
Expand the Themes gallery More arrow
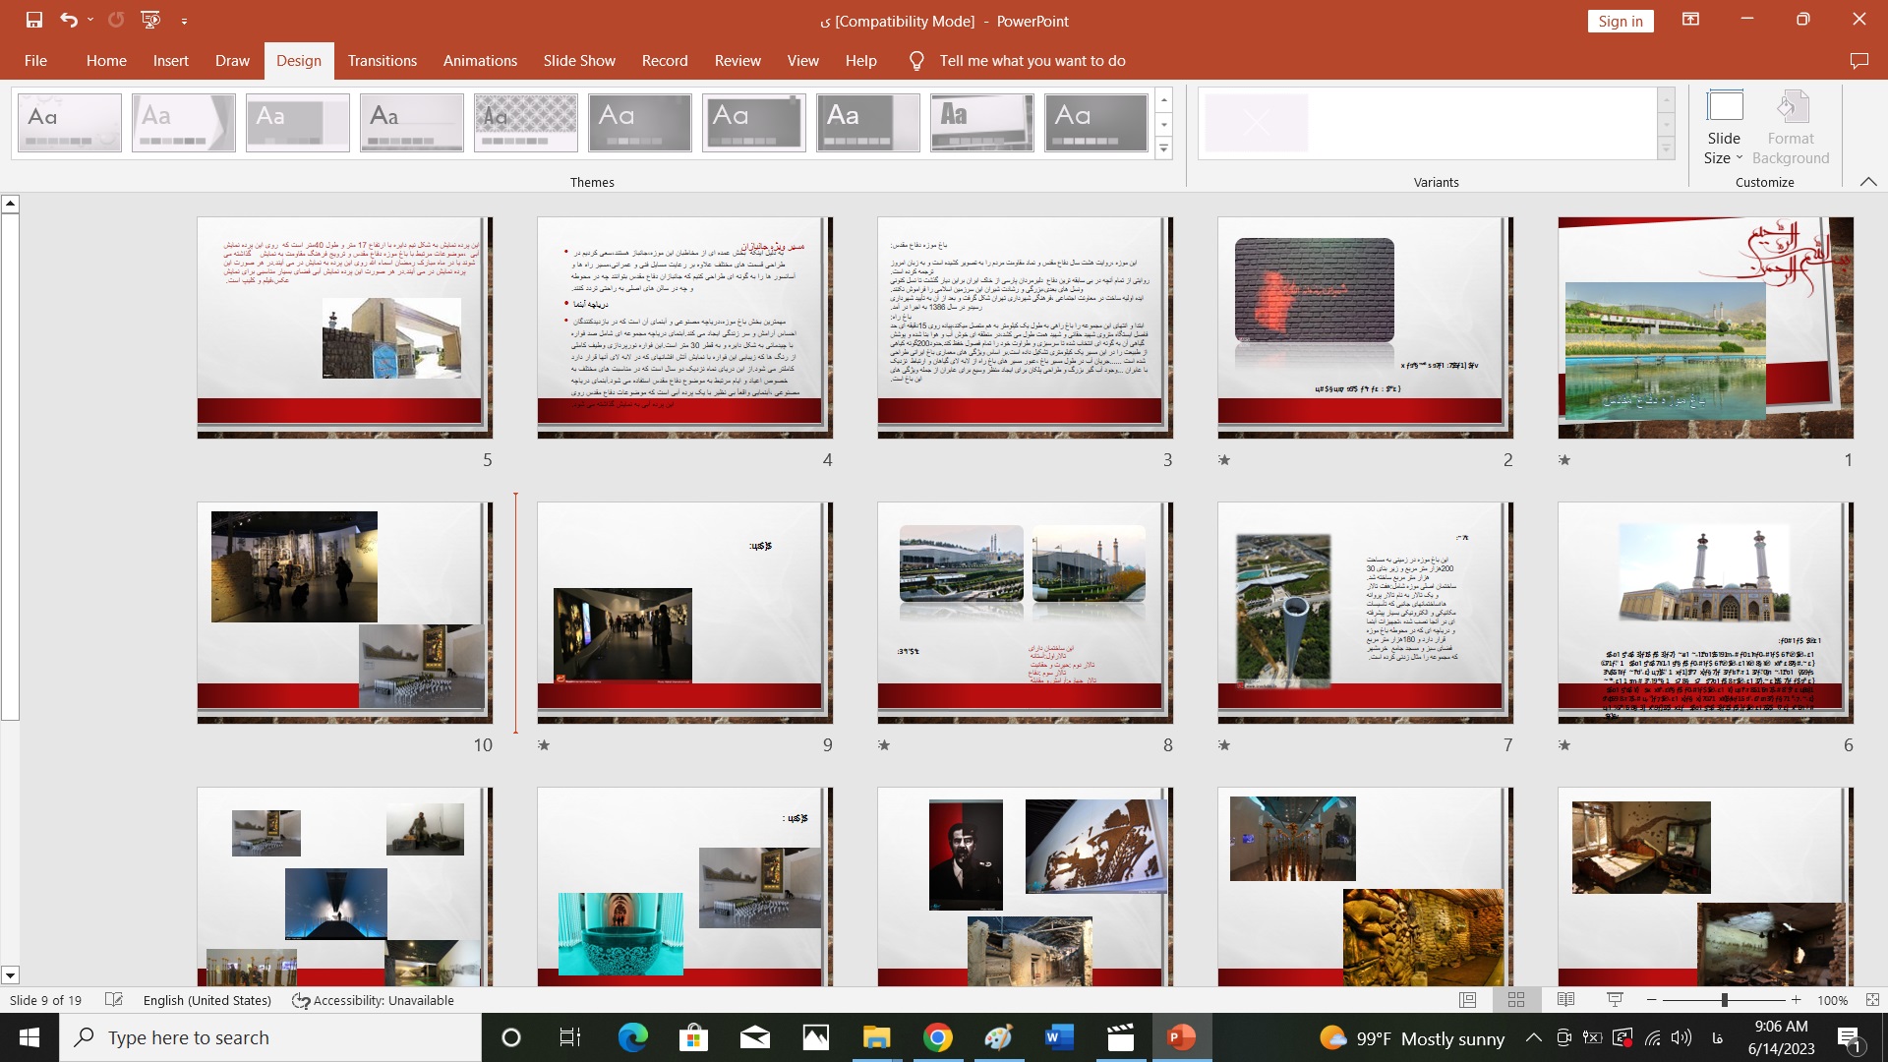click(1164, 149)
